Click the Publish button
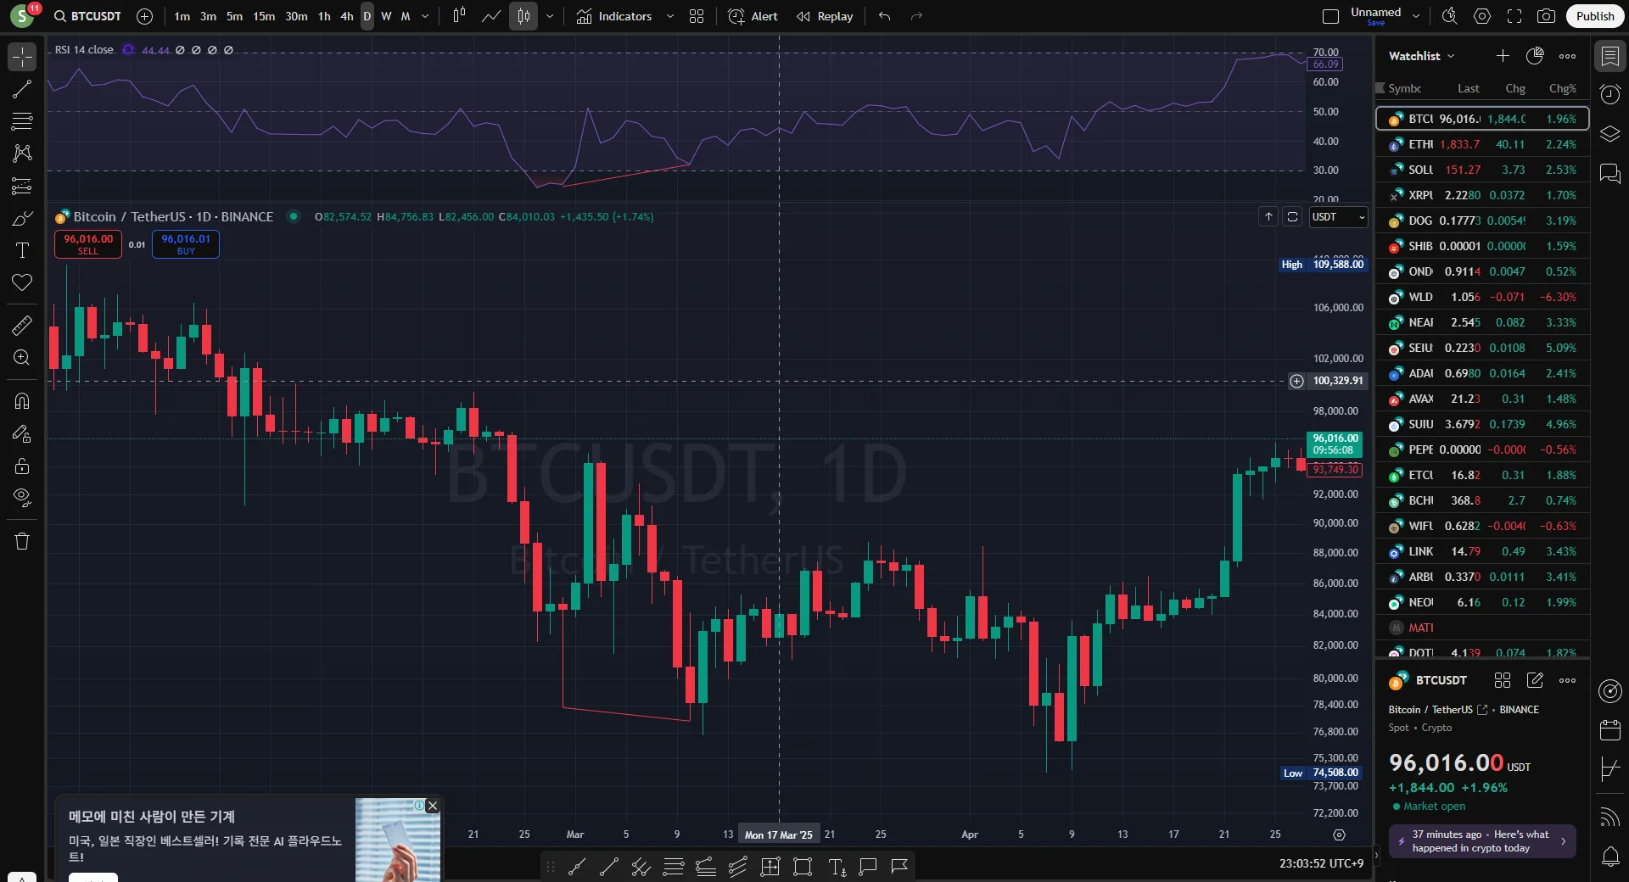This screenshot has height=882, width=1629. (1595, 16)
